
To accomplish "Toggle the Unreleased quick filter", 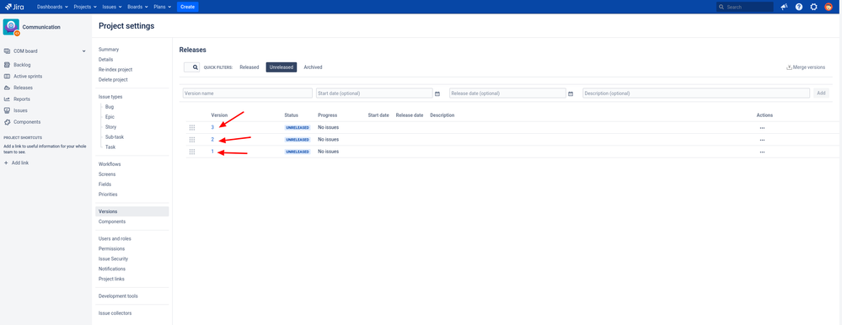I will (x=282, y=67).
